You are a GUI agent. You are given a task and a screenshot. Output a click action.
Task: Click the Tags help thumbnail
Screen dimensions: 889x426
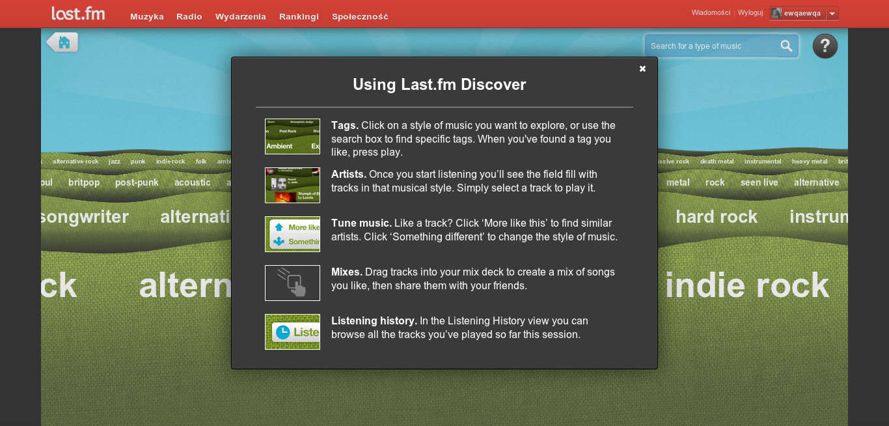[x=292, y=136]
